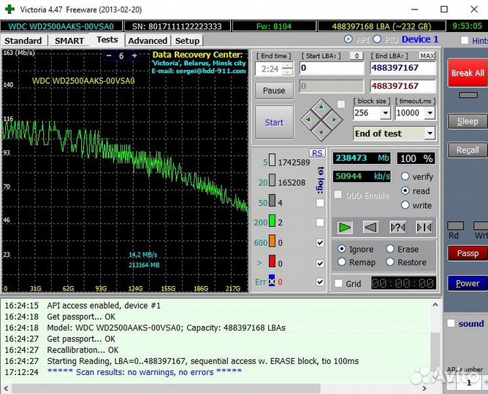Click the green play forward scan icon
This screenshot has height=394, width=488.
344,227
